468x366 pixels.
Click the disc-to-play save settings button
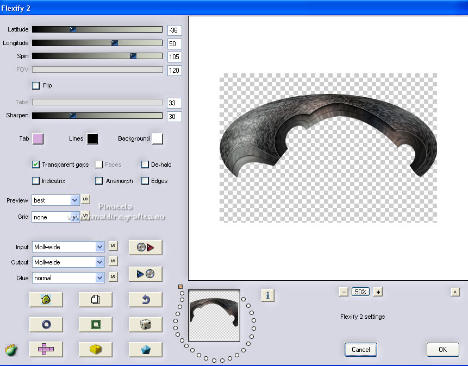click(x=145, y=247)
